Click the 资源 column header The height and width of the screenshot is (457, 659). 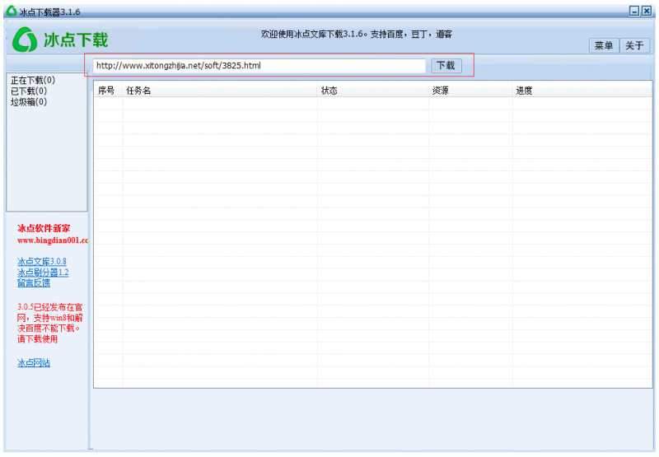tap(441, 91)
